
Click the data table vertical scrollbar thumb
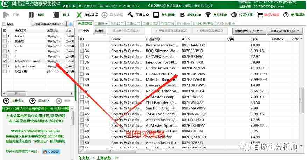point(301,100)
